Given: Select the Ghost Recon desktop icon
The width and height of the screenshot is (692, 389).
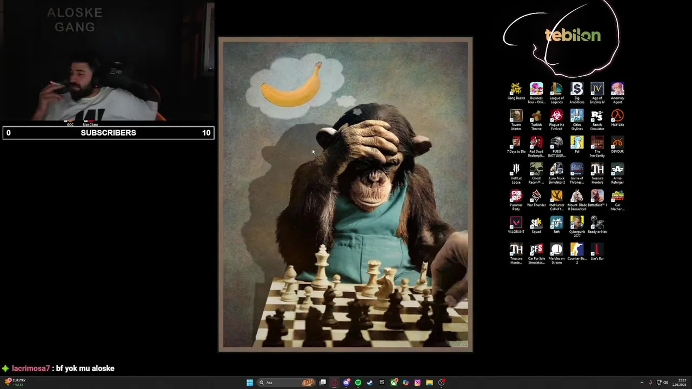Looking at the screenshot, I should tap(536, 173).
